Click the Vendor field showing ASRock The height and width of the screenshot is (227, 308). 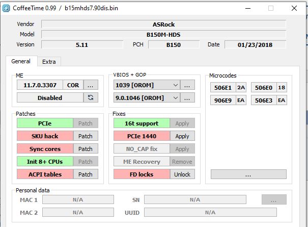coord(163,24)
